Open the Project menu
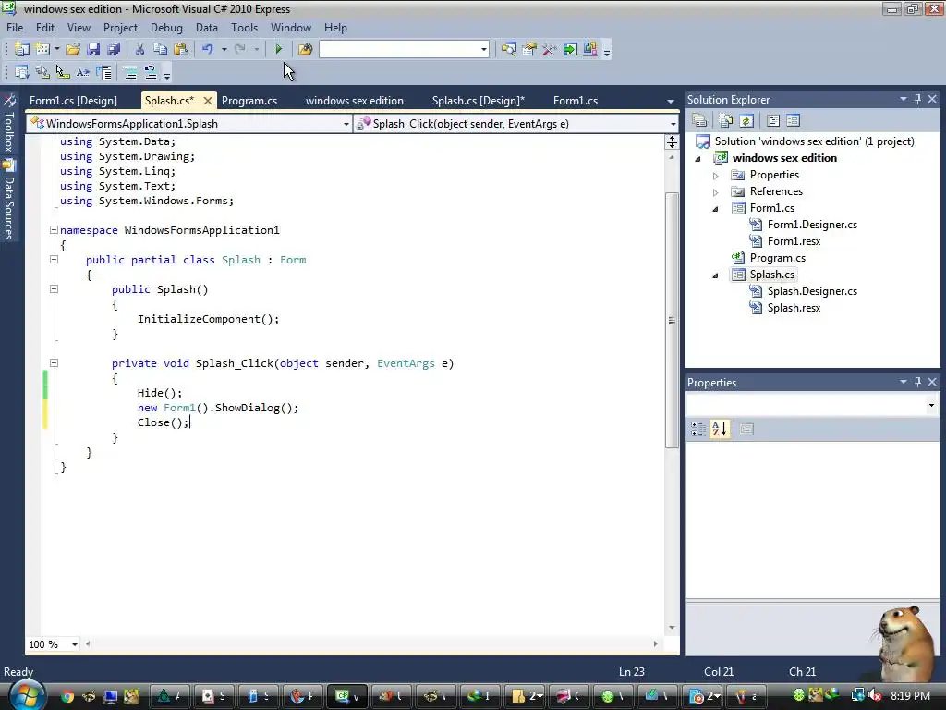Image resolution: width=946 pixels, height=710 pixels. 120,28
